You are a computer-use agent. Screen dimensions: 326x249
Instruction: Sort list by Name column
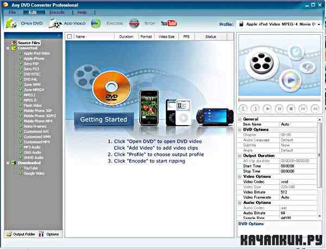[x=93, y=36]
